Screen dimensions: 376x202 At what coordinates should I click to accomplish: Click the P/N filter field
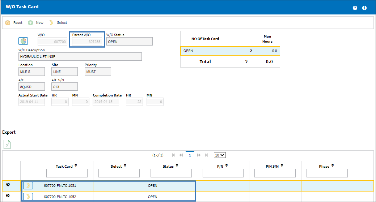click(223, 173)
